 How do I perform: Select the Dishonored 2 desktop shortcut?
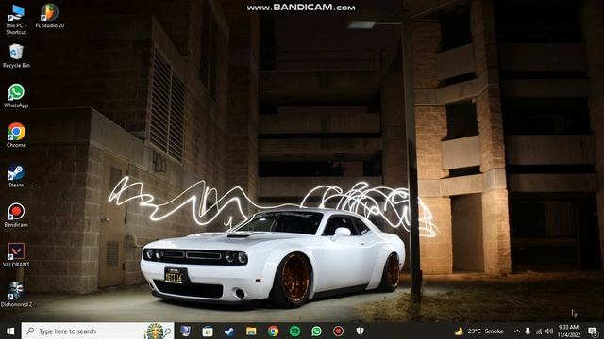16,295
